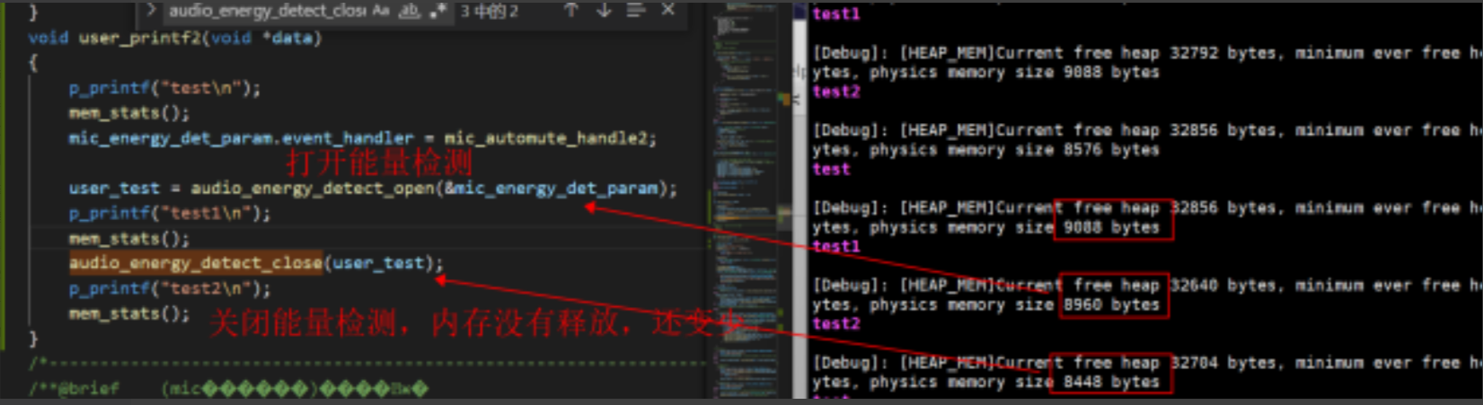Click the find input with audio_energy_detect_close
This screenshot has width=1483, height=405.
click(x=267, y=11)
